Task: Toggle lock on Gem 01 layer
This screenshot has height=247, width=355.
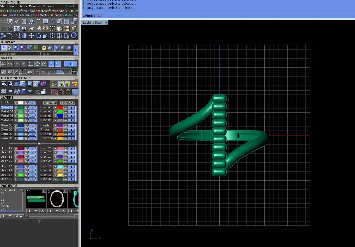Action: coord(26,125)
